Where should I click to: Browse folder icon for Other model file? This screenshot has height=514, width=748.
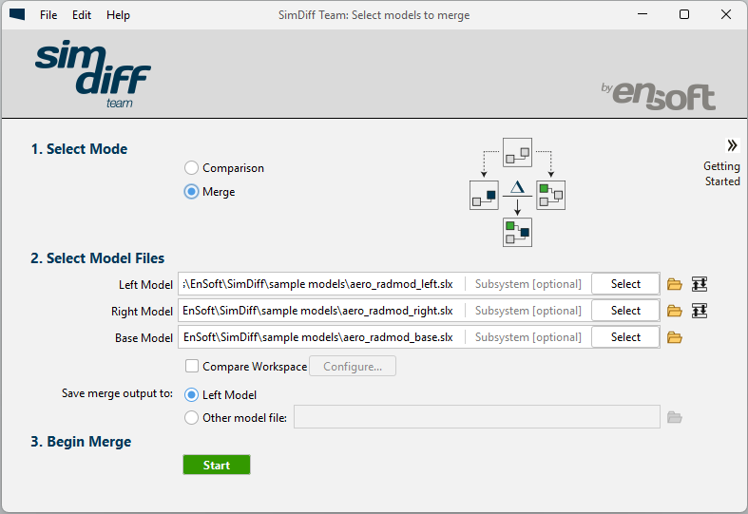(675, 418)
